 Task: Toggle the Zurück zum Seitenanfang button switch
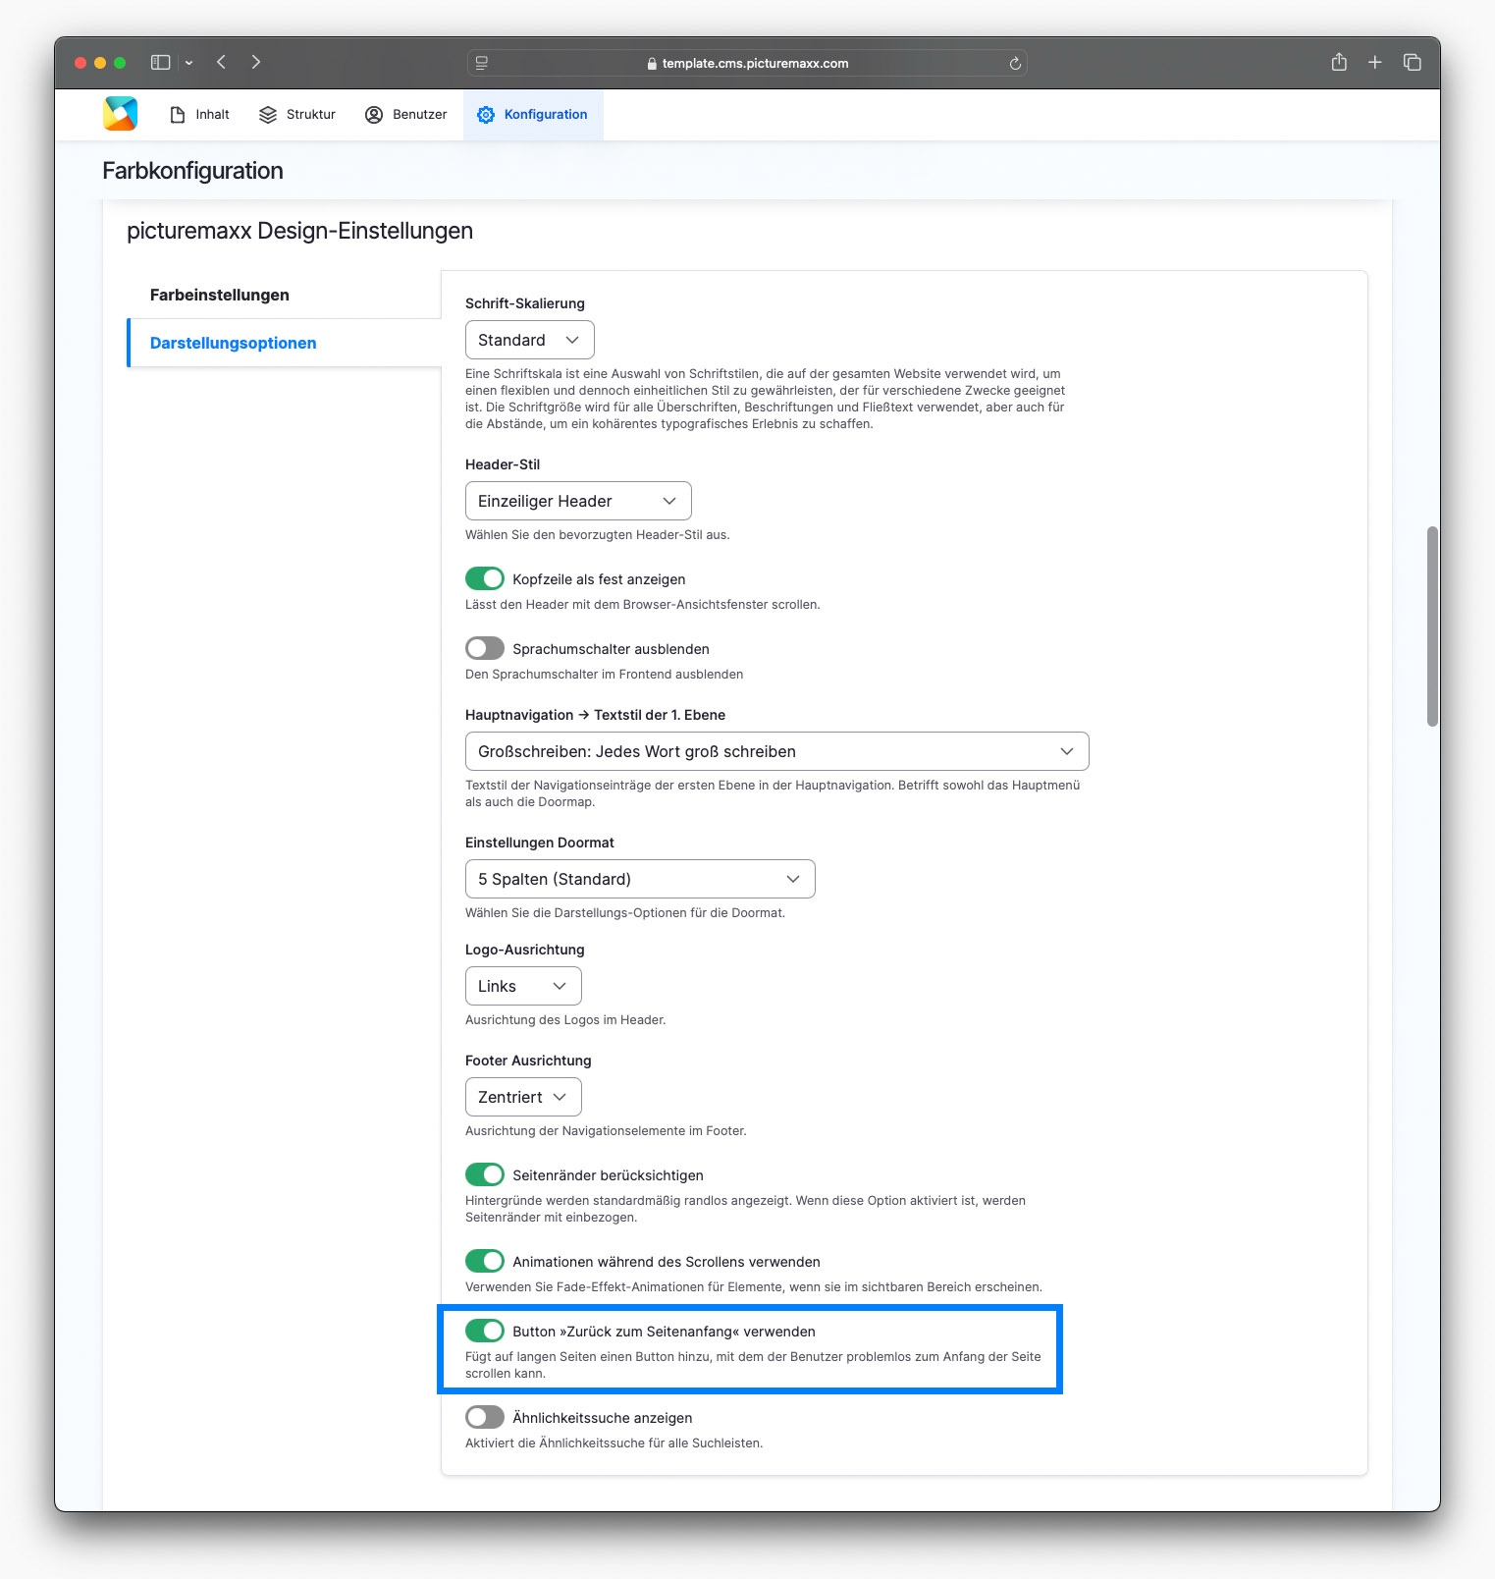click(x=485, y=1331)
